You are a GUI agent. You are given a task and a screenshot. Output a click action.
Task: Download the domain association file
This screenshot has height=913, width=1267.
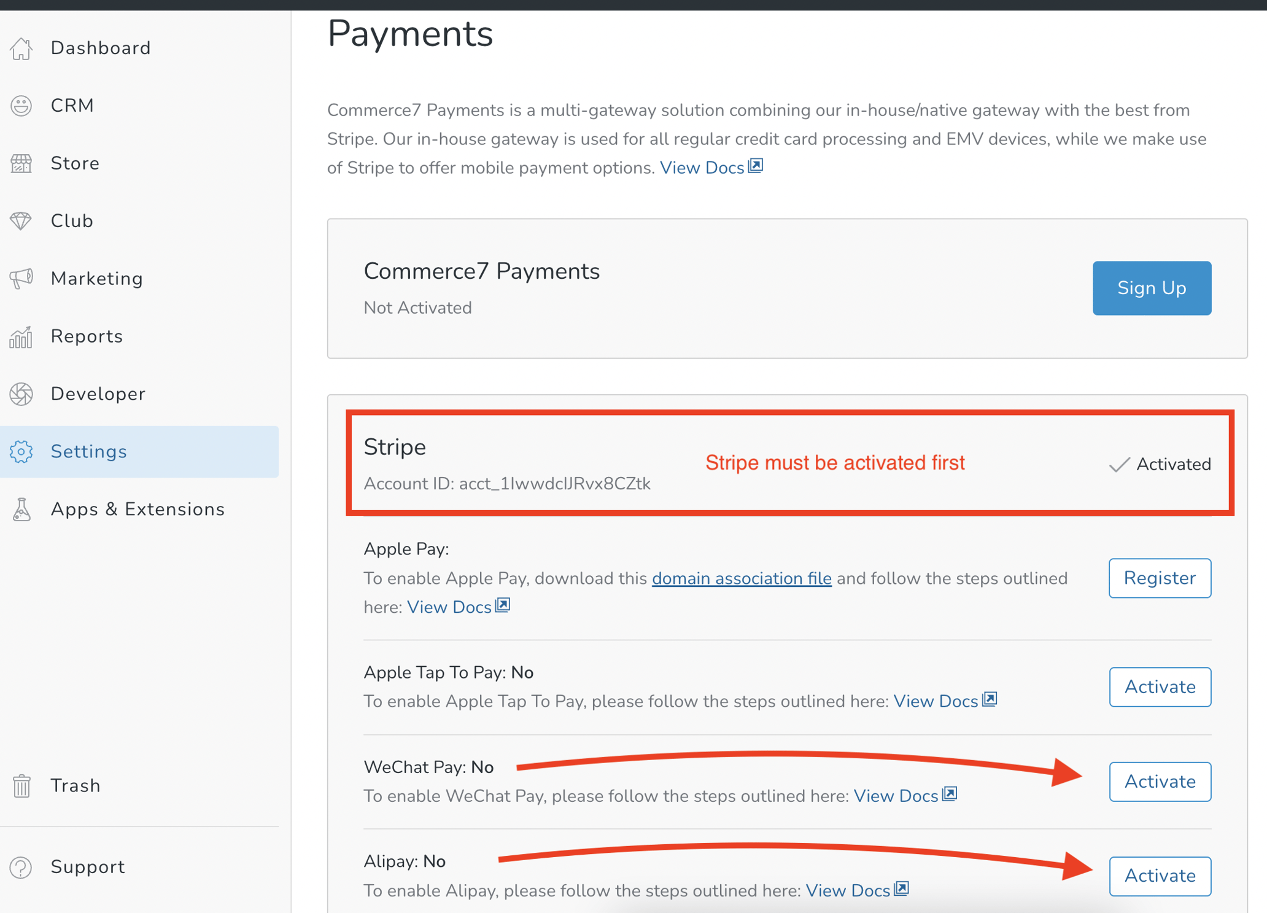click(741, 578)
